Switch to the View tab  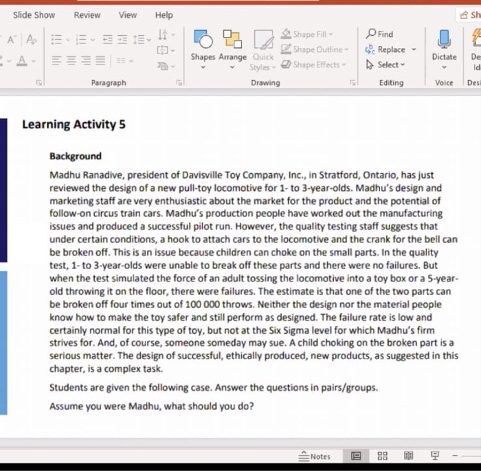click(x=128, y=15)
